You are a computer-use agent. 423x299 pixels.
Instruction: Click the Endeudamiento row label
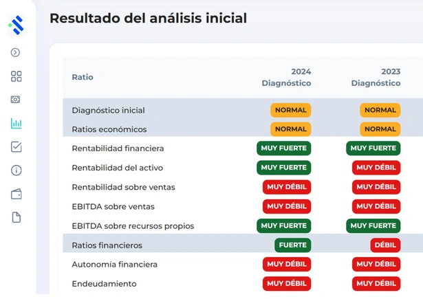point(104,284)
